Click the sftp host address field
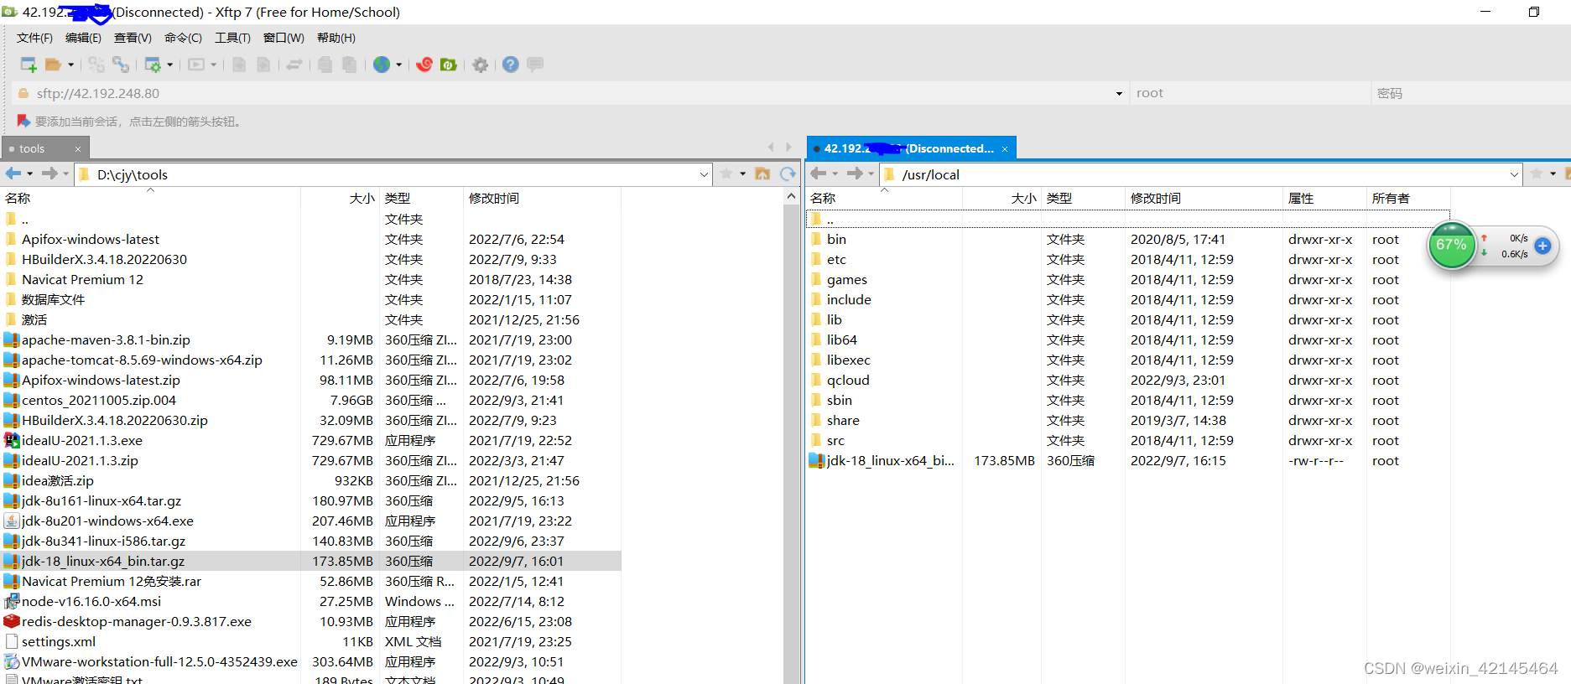This screenshot has width=1571, height=684. click(570, 93)
